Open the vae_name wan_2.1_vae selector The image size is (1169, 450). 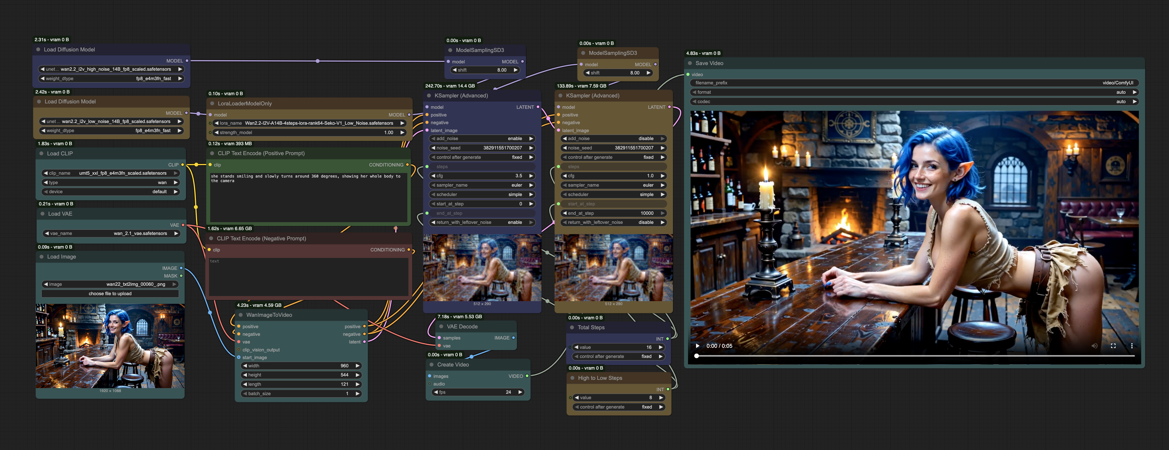coord(111,234)
